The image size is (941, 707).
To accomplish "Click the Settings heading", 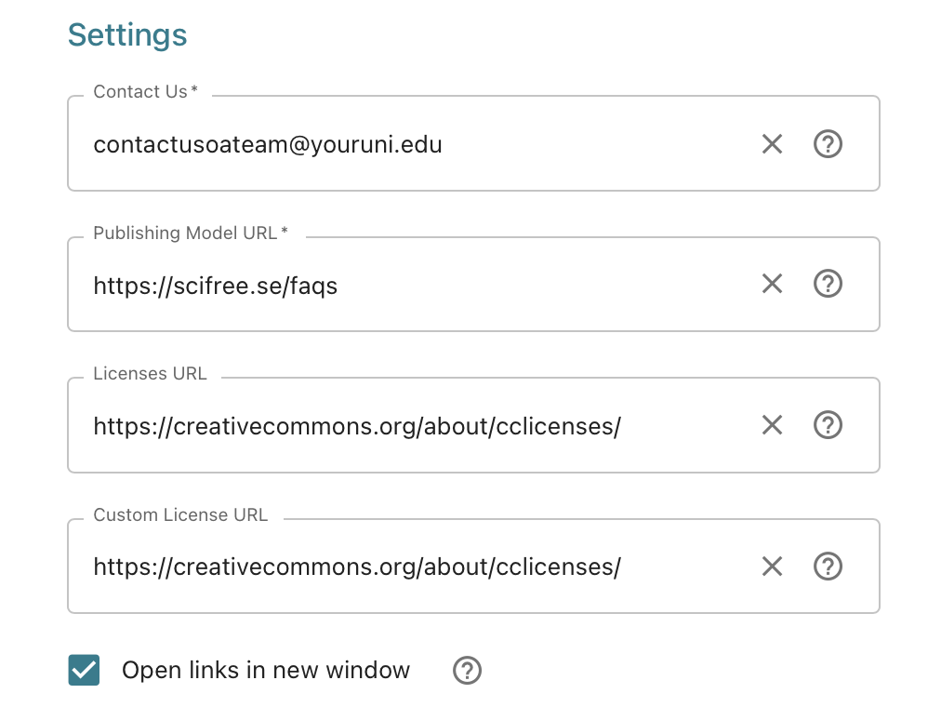I will pos(126,34).
